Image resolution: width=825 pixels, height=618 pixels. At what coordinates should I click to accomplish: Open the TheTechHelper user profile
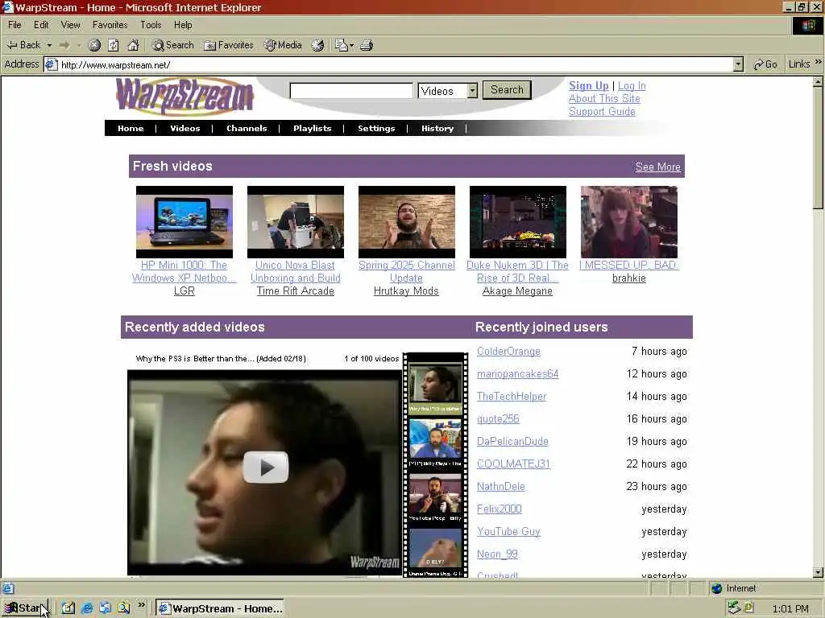(512, 397)
